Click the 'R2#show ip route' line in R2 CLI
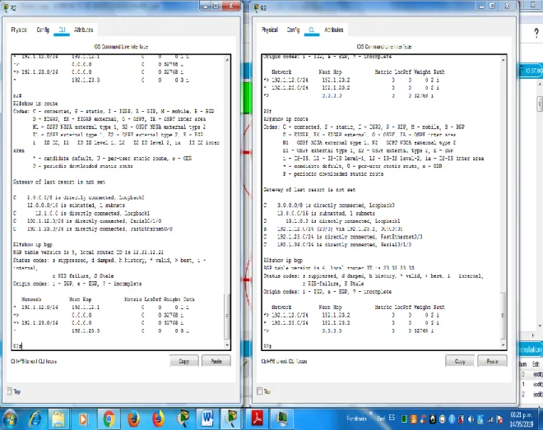Viewport: 543px width, 430px height. coord(35,104)
